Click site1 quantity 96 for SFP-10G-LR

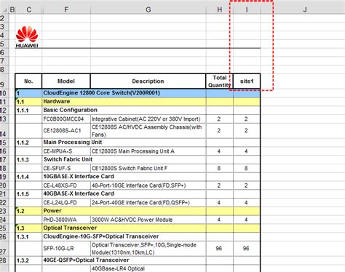point(246,249)
